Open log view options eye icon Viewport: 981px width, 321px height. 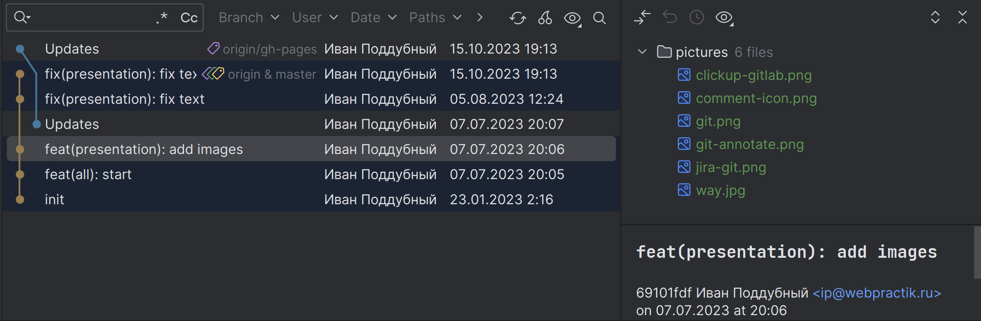pyautogui.click(x=572, y=18)
